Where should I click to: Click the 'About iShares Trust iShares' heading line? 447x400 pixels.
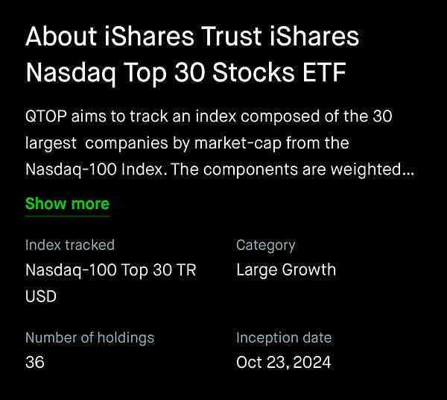(192, 37)
